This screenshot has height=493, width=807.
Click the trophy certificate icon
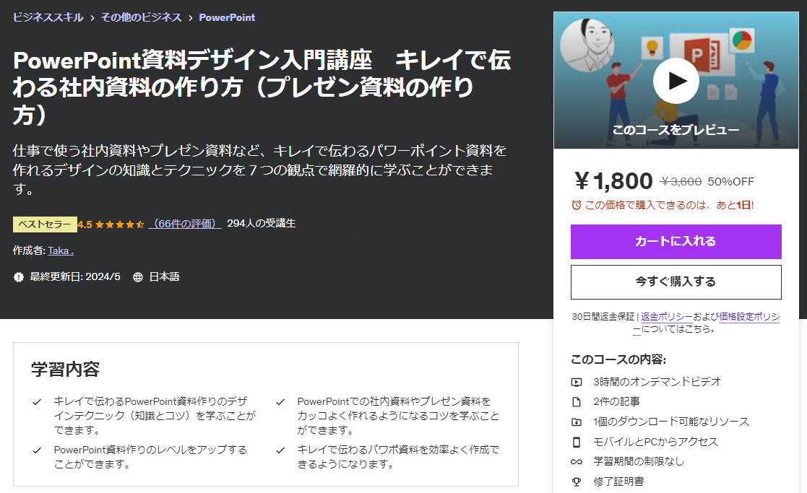pyautogui.click(x=577, y=481)
